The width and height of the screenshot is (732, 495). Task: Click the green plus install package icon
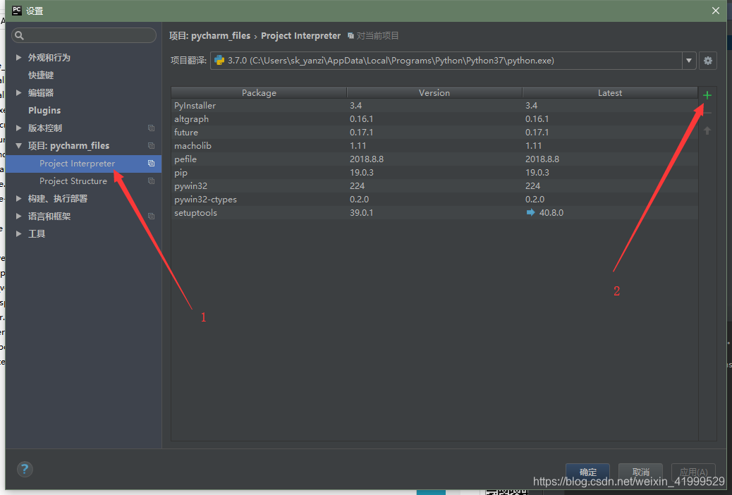pyautogui.click(x=707, y=95)
